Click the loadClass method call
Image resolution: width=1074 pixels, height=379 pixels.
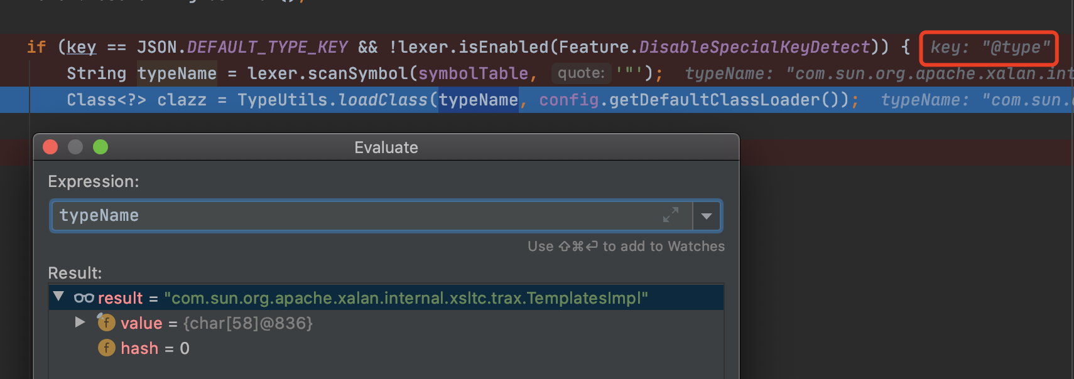(382, 100)
